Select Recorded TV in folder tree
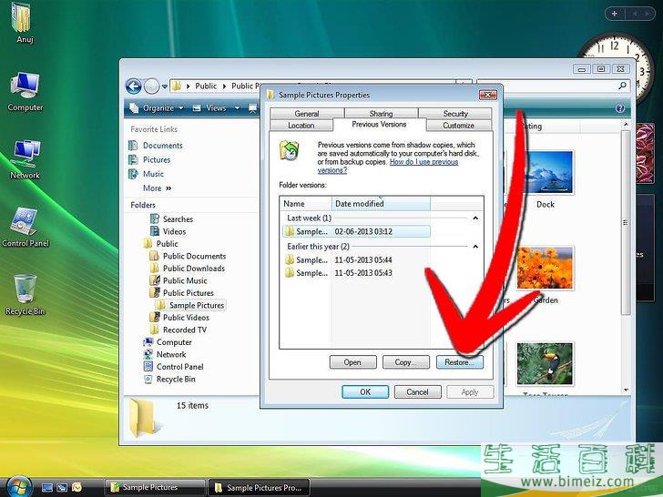This screenshot has height=497, width=663. coord(178,330)
